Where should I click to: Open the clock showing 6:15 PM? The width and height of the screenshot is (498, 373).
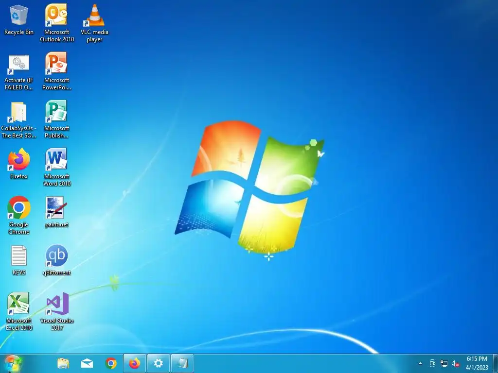click(x=477, y=359)
